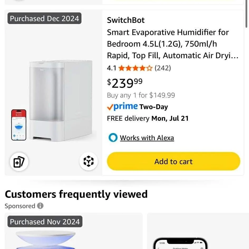Tap the star icon row under the title
This screenshot has width=249, height=249.
click(135, 68)
